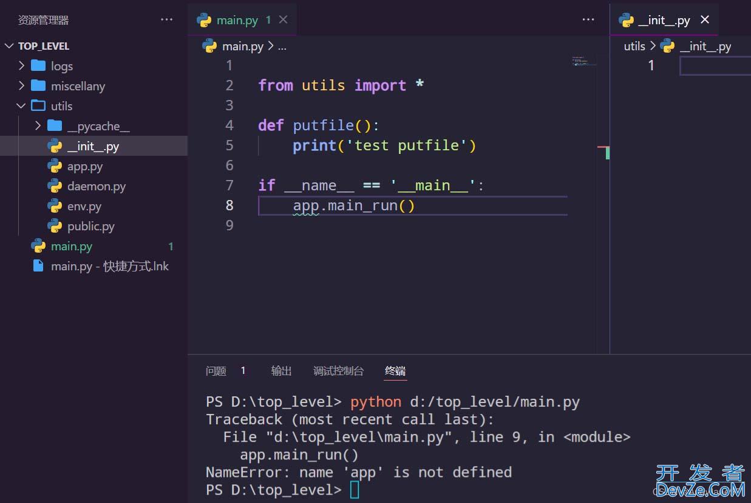The image size is (751, 503).
Task: Click the main.py breadcrumb item
Action: pyautogui.click(x=242, y=46)
